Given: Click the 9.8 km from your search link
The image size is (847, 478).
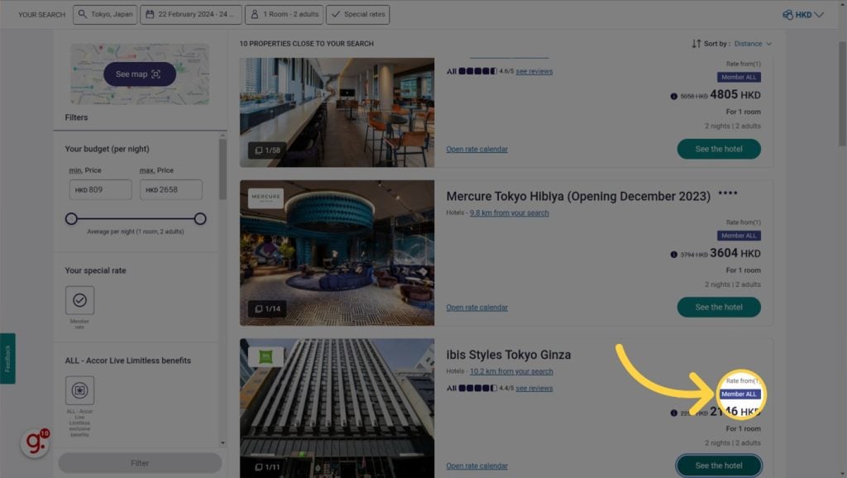Looking at the screenshot, I should (510, 213).
